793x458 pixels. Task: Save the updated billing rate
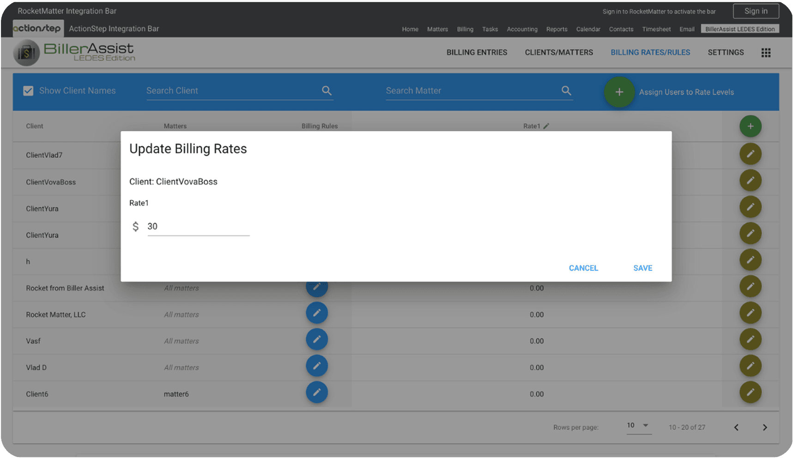[642, 268]
